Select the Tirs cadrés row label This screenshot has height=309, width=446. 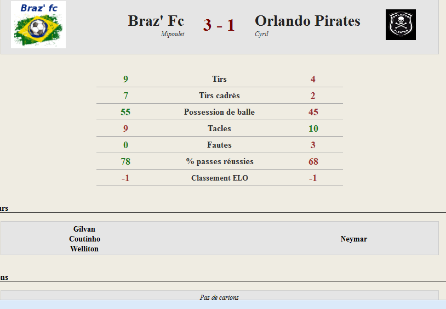point(219,95)
